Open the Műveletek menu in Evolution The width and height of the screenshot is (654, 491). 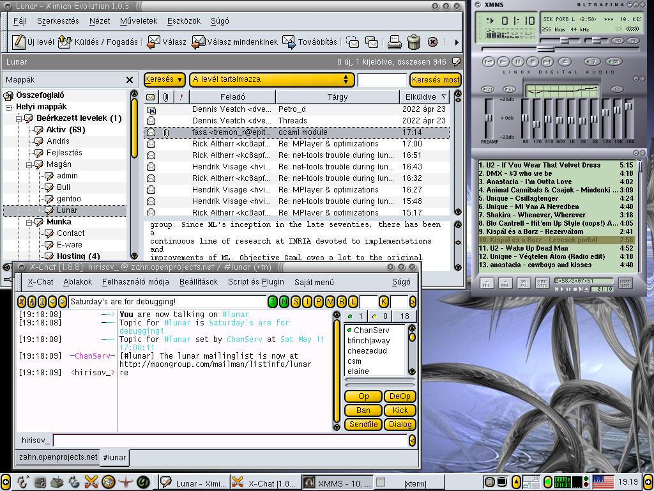point(138,20)
